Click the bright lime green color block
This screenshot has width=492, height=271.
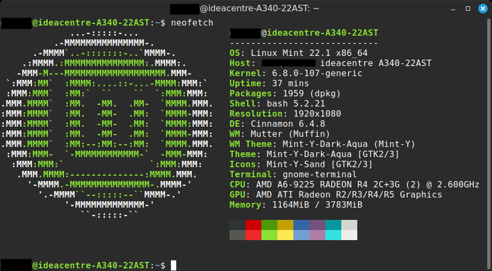point(269,235)
